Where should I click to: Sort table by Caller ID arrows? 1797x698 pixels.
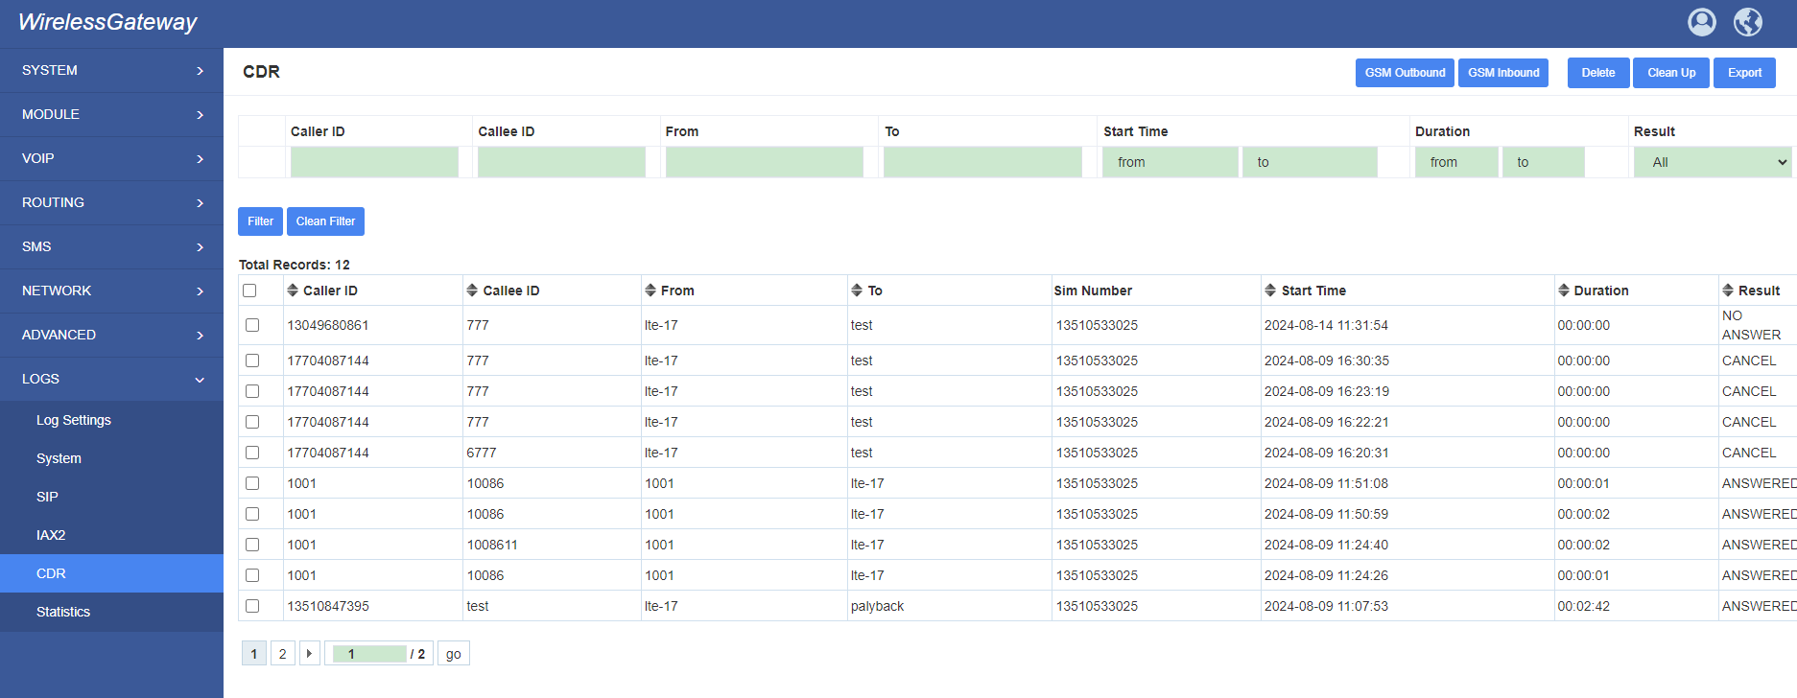(293, 291)
